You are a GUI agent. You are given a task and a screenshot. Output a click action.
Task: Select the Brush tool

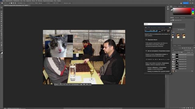point(2,23)
